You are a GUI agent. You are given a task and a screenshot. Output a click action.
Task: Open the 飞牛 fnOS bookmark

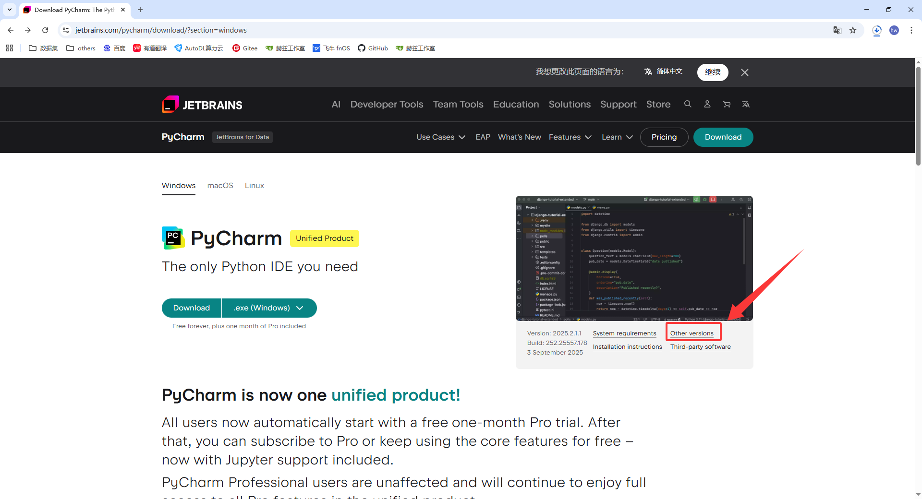pyautogui.click(x=331, y=48)
